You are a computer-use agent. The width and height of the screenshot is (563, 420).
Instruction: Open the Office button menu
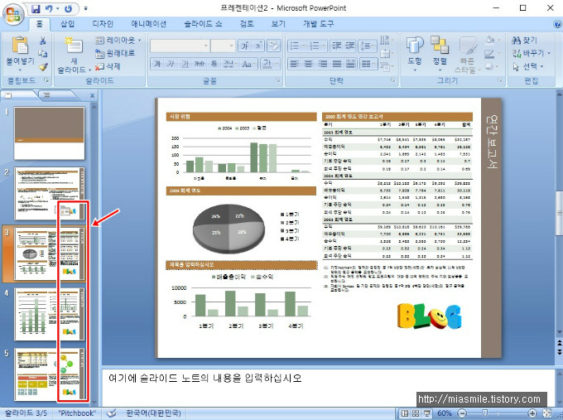coord(13,14)
